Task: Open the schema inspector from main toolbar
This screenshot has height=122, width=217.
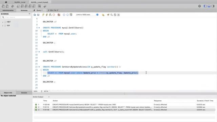Action: click(x=13, y=6)
